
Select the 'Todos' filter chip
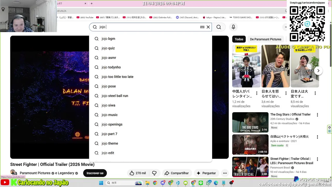pyautogui.click(x=239, y=39)
